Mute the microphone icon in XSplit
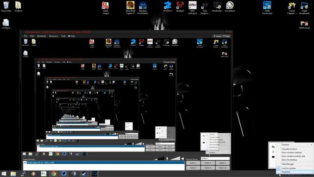This screenshot has width=314, height=177. (167, 159)
